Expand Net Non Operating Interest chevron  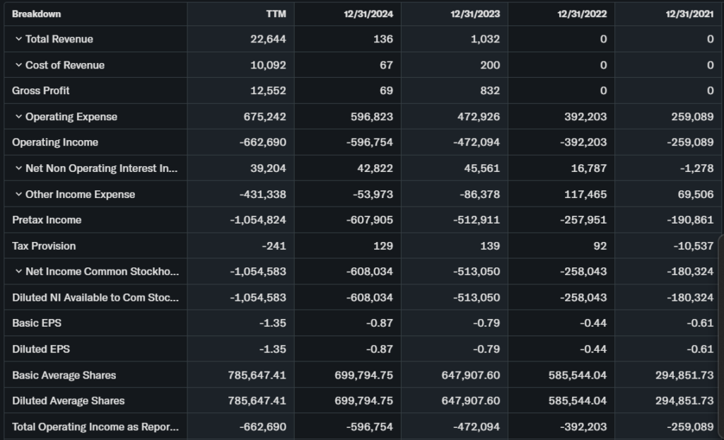click(x=18, y=168)
